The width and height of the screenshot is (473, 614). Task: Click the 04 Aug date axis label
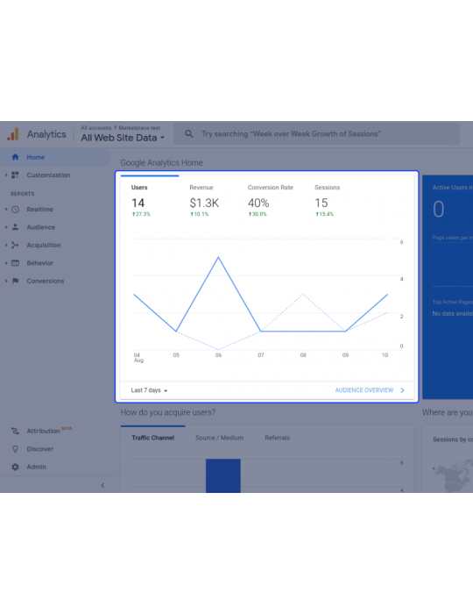pyautogui.click(x=138, y=358)
